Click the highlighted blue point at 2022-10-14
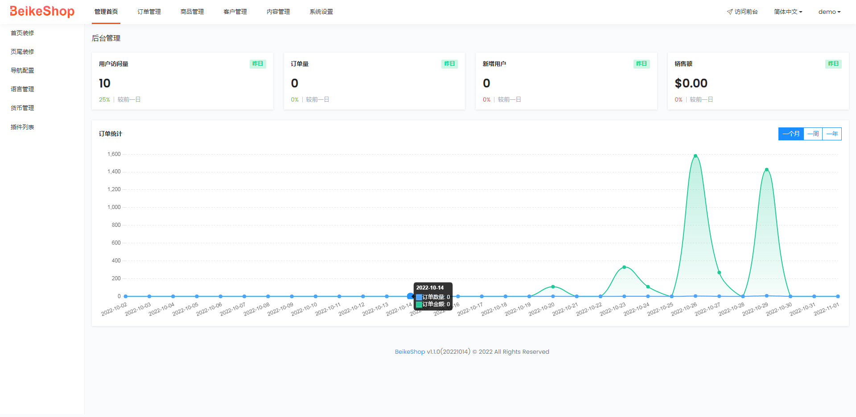The height and width of the screenshot is (417, 856). point(410,296)
